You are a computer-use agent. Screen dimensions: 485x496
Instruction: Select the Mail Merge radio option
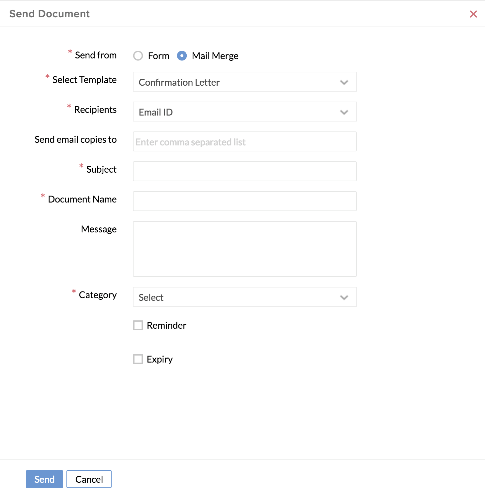[x=182, y=56]
